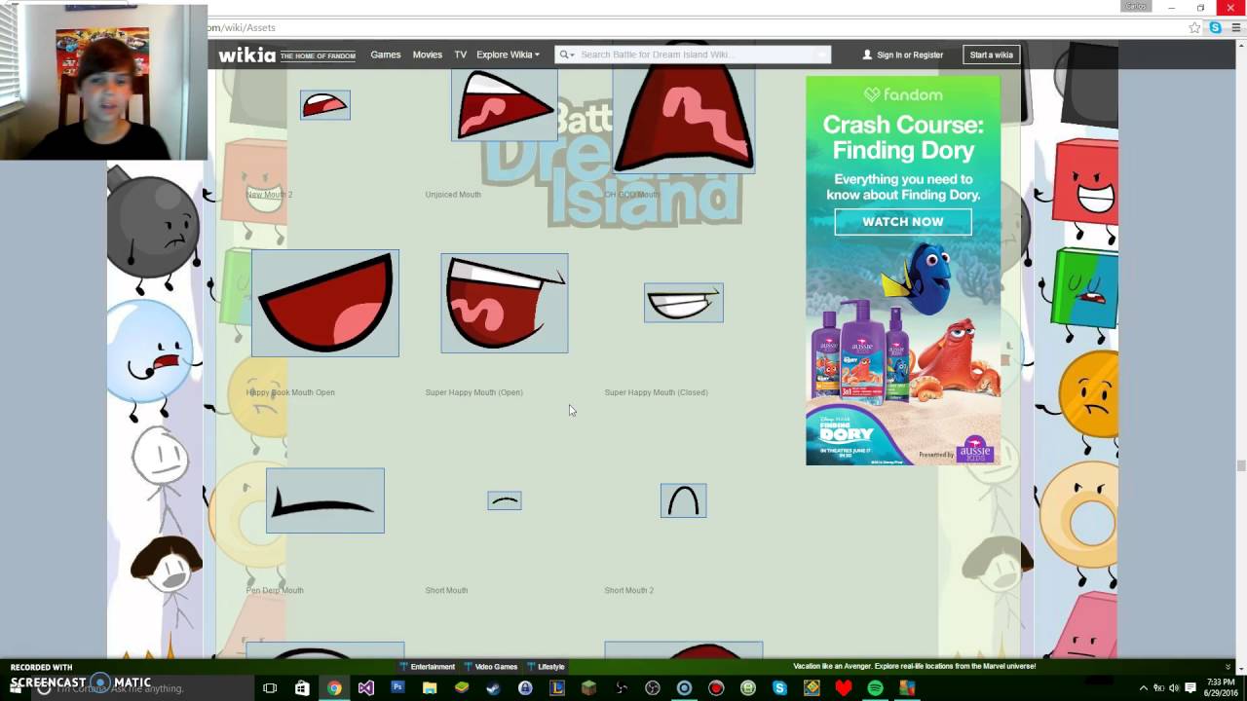Image resolution: width=1247 pixels, height=701 pixels.
Task: Open Task View in the taskbar
Action: 270,688
